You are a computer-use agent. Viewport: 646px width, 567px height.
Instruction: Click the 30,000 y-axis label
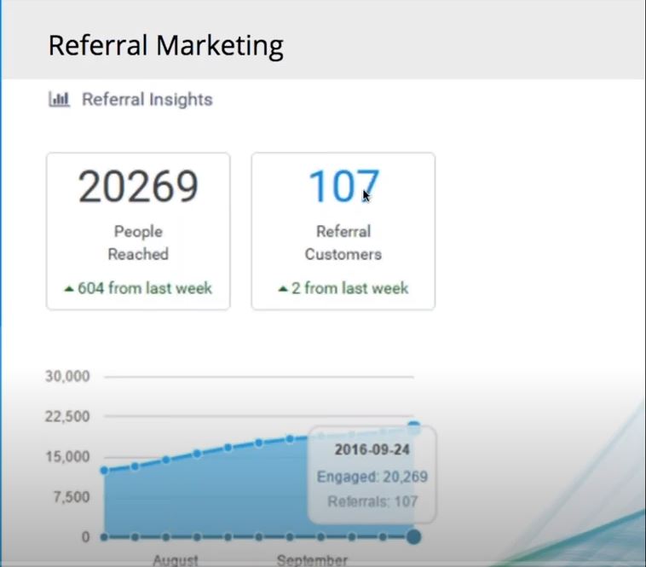[x=67, y=376]
